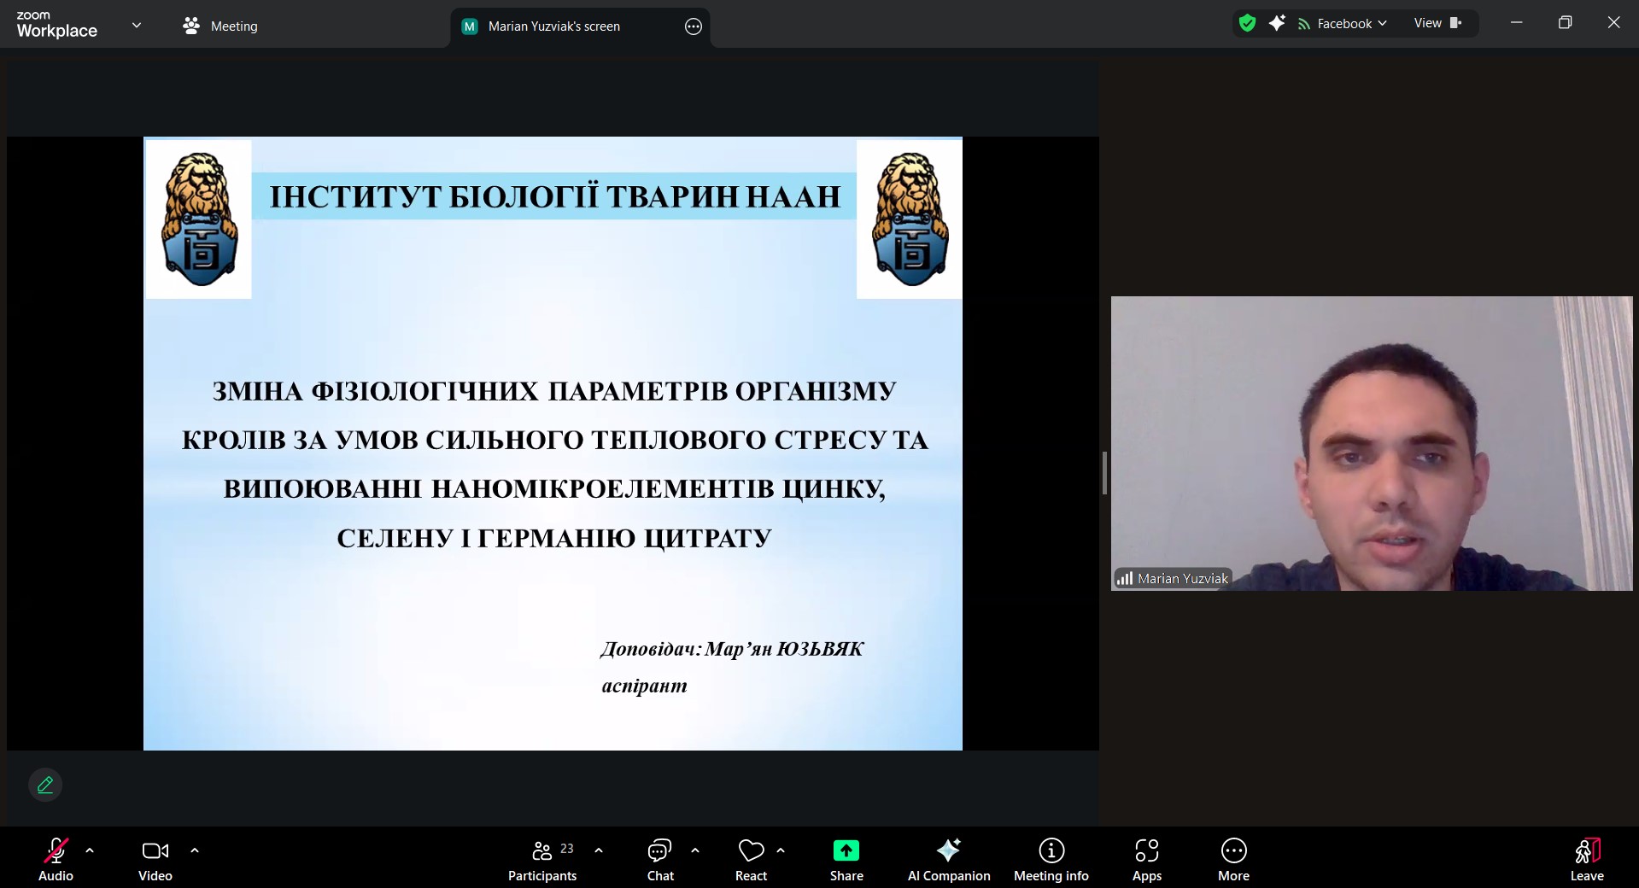This screenshot has height=888, width=1639.
Task: Select Marian Yuzviak's screen tab
Action: [x=553, y=26]
